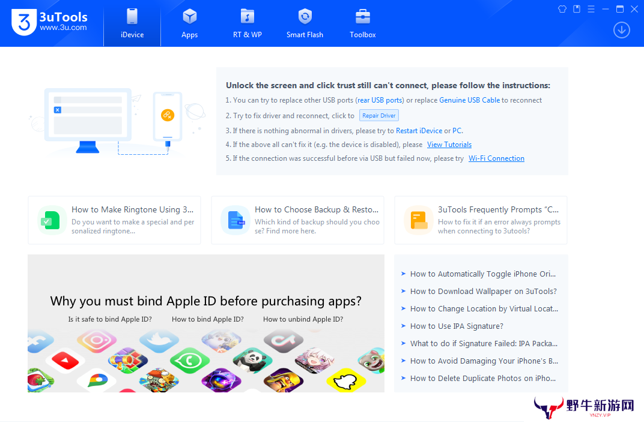The image size is (644, 423).
Task: Minimize the 3uTools window
Action: 606,9
